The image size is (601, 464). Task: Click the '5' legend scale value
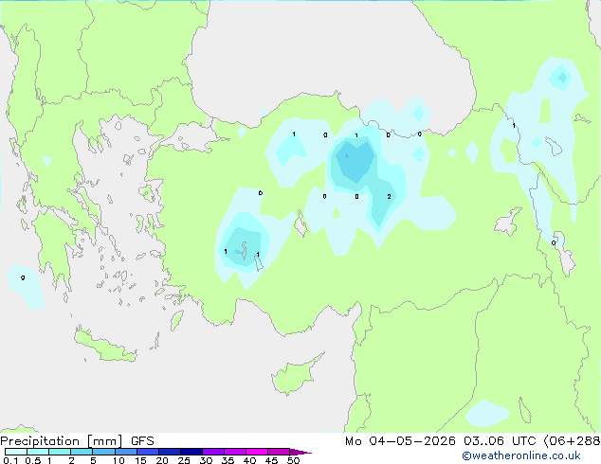93,460
